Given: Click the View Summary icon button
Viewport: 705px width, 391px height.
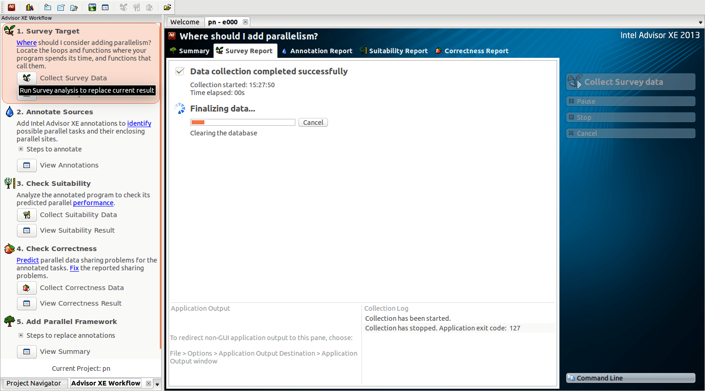Looking at the screenshot, I should pyautogui.click(x=27, y=352).
